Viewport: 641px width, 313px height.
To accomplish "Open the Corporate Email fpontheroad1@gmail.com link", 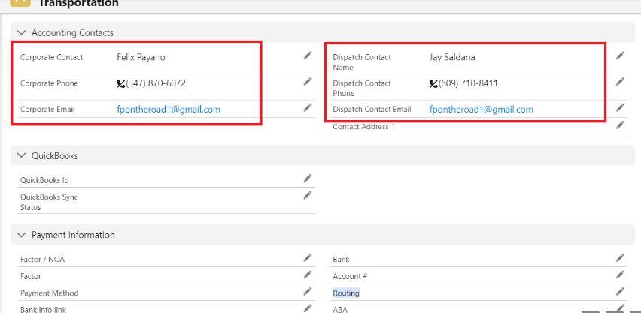I will tap(169, 110).
